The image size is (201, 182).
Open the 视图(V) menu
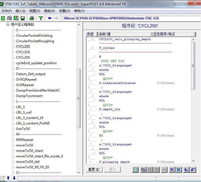pos(35,11)
